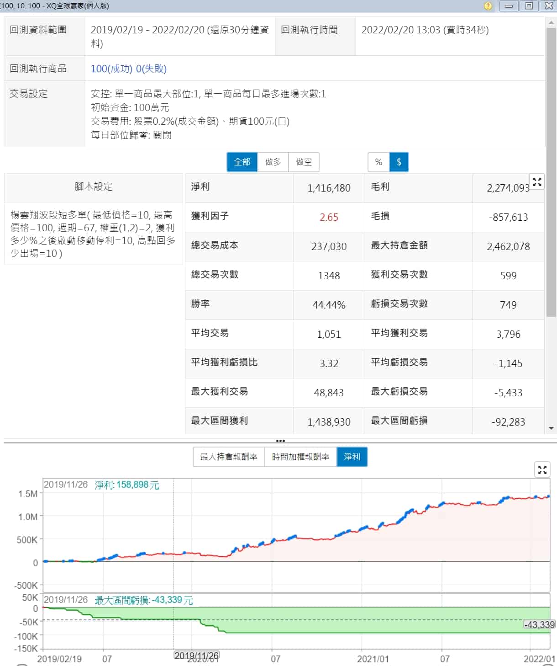557x666 pixels.
Task: Close the backtest report window
Action: 549,6
